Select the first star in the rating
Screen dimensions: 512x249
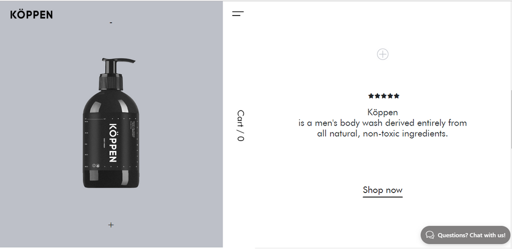(x=371, y=96)
